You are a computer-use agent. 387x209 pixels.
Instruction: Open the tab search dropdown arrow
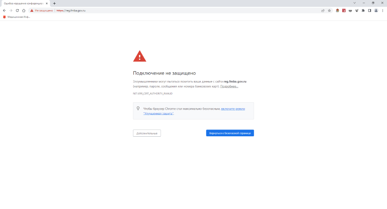click(x=354, y=3)
